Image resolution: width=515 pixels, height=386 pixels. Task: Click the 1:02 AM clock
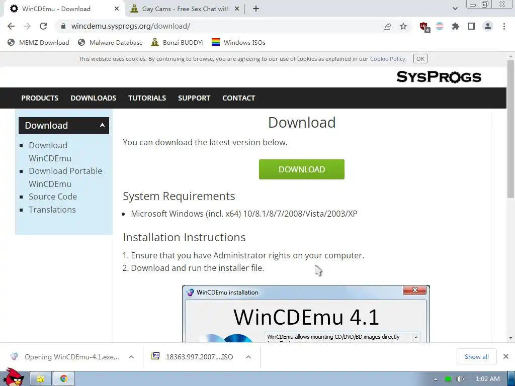pyautogui.click(x=488, y=379)
